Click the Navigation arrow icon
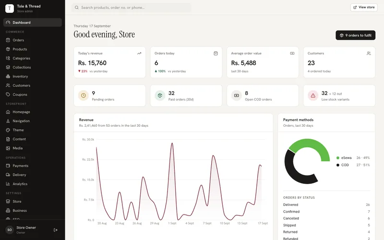The height and width of the screenshot is (240, 384). click(x=8, y=121)
